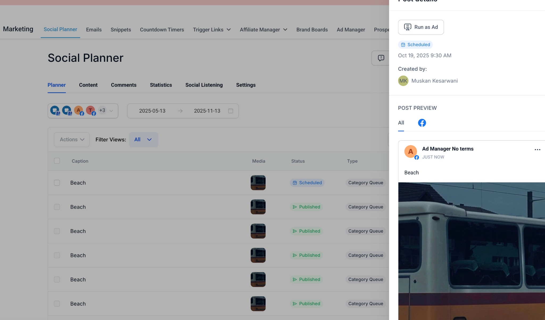Click the red T Facebook account avatar
Image resolution: width=545 pixels, height=320 pixels.
point(90,110)
